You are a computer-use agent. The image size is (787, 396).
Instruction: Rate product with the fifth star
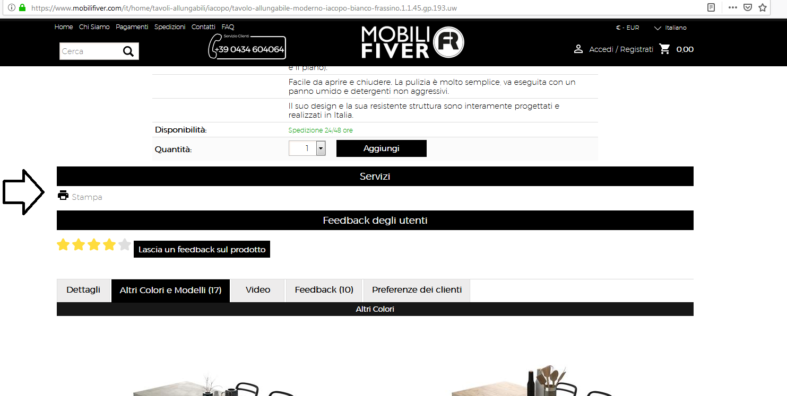point(125,244)
